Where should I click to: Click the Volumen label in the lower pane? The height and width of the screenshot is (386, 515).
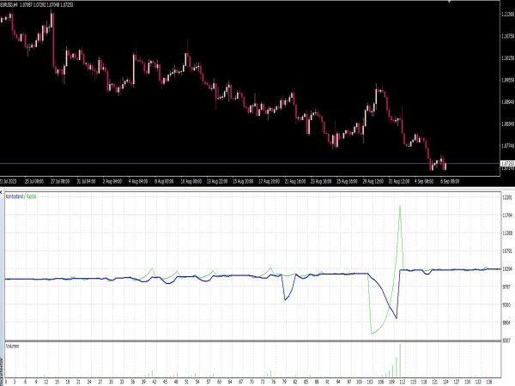[x=13, y=346]
